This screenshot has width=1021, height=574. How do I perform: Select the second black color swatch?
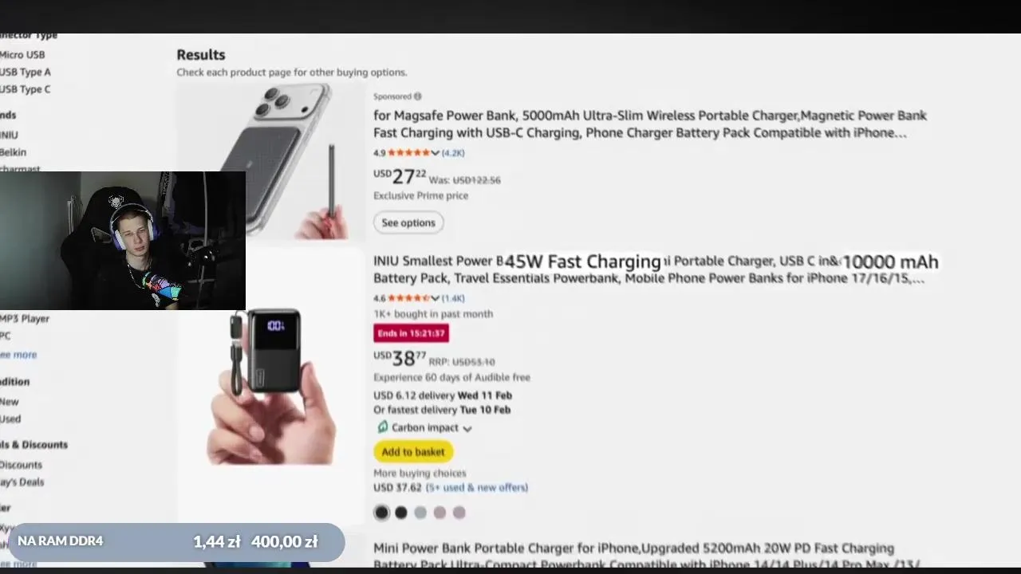point(401,513)
